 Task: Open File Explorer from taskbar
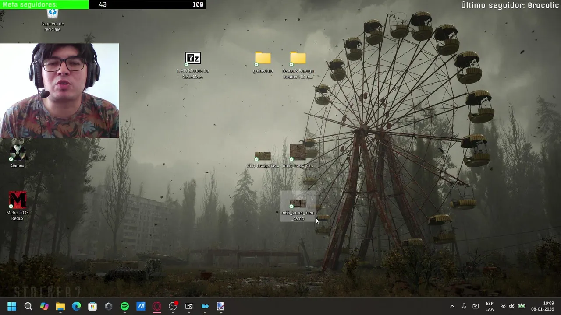(x=60, y=306)
